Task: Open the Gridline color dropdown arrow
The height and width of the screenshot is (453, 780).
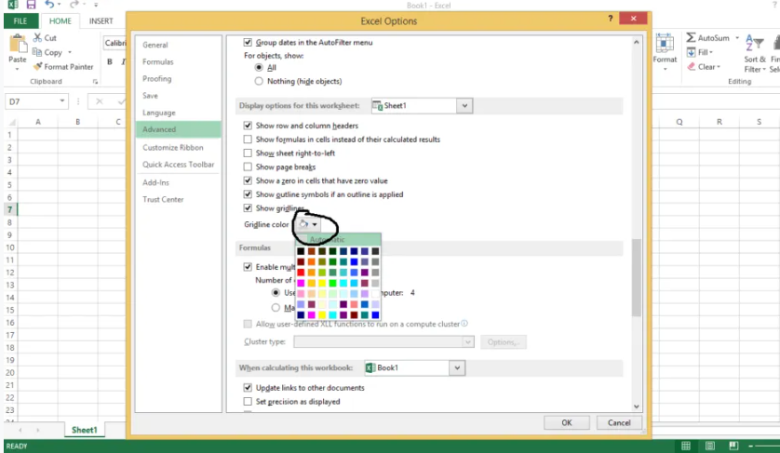Action: point(316,224)
